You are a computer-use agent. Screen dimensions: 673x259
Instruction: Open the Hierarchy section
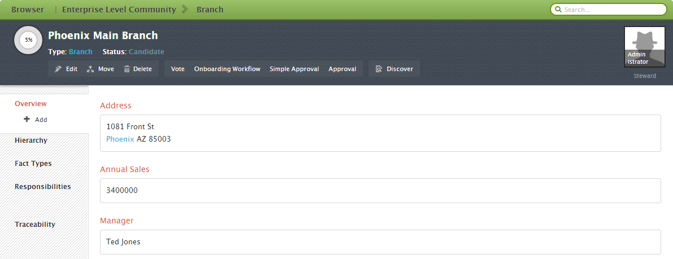point(31,140)
